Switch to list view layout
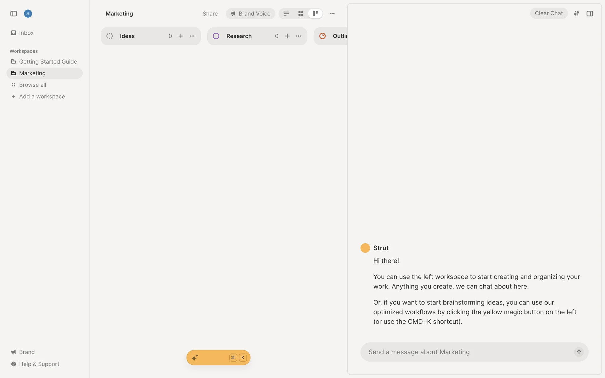 286,14
